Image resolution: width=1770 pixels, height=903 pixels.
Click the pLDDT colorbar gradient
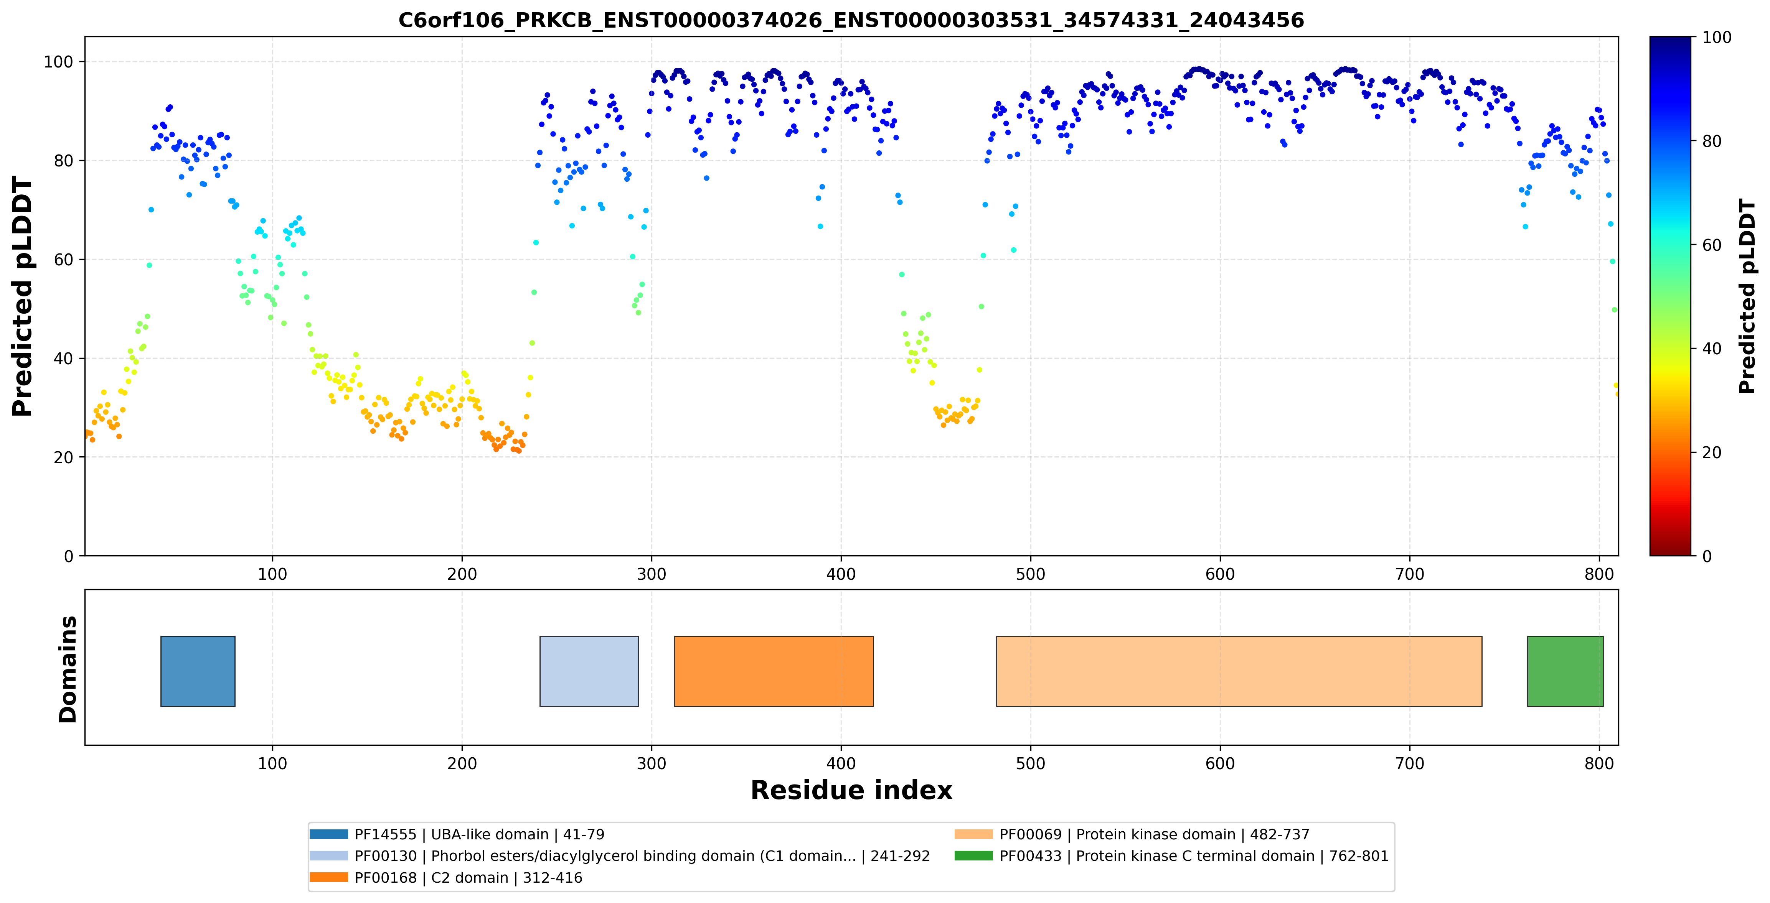pyautogui.click(x=1670, y=296)
